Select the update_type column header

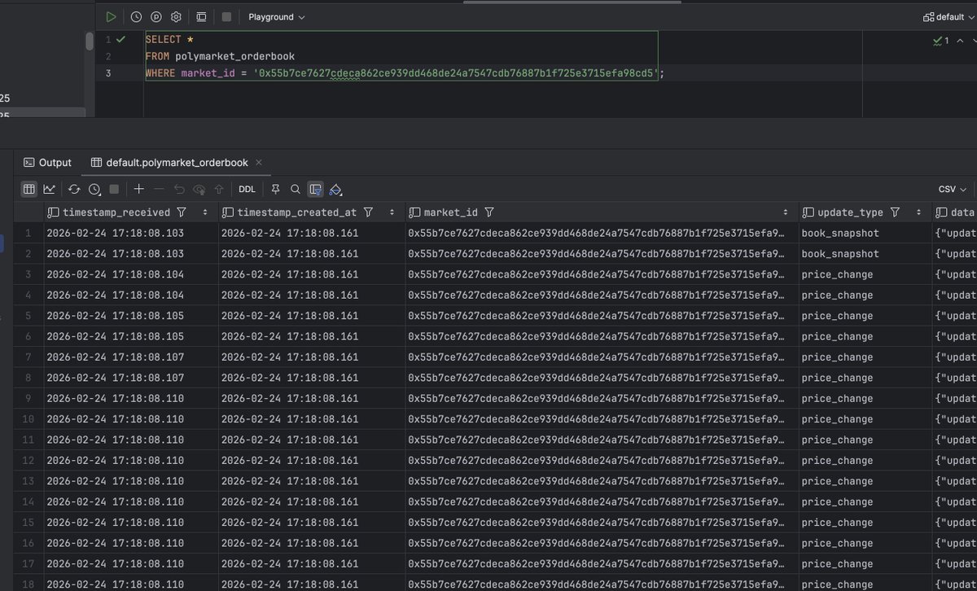(x=865, y=212)
